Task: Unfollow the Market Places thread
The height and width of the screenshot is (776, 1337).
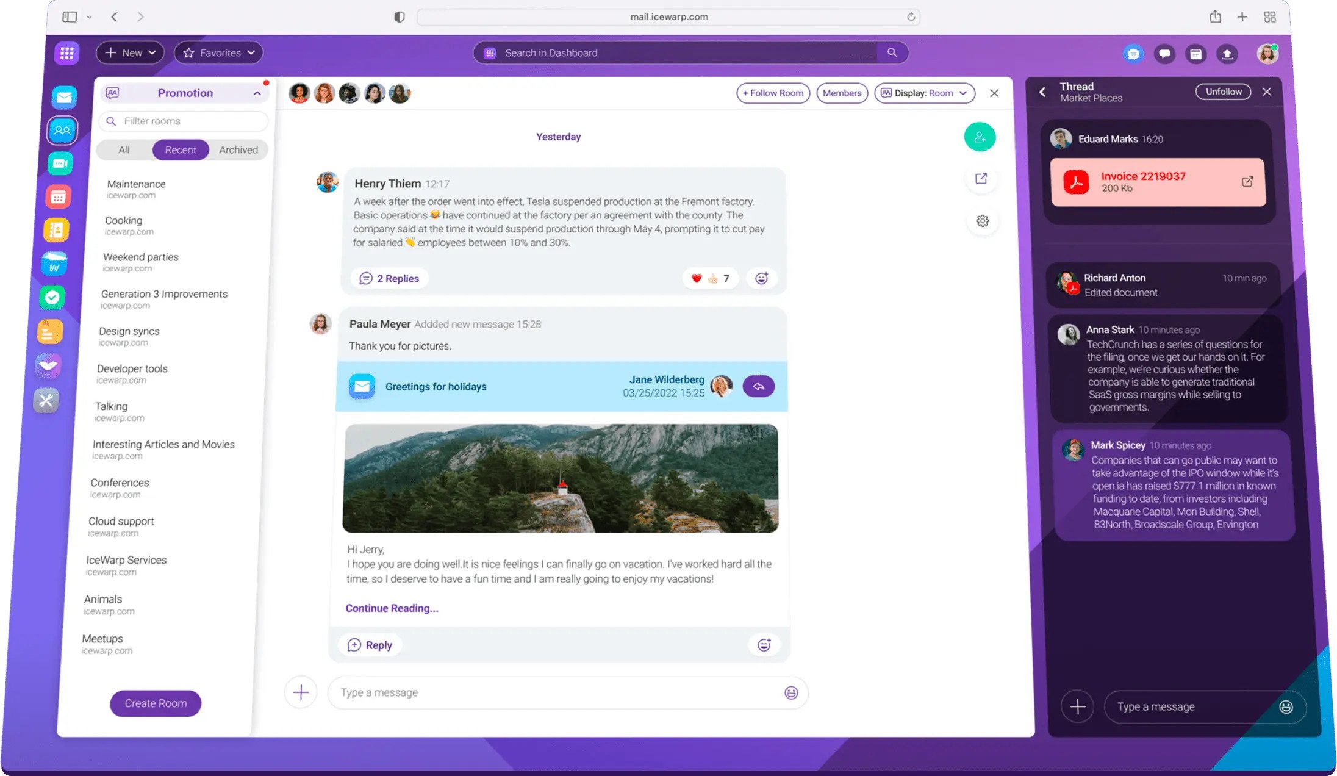Action: tap(1223, 92)
